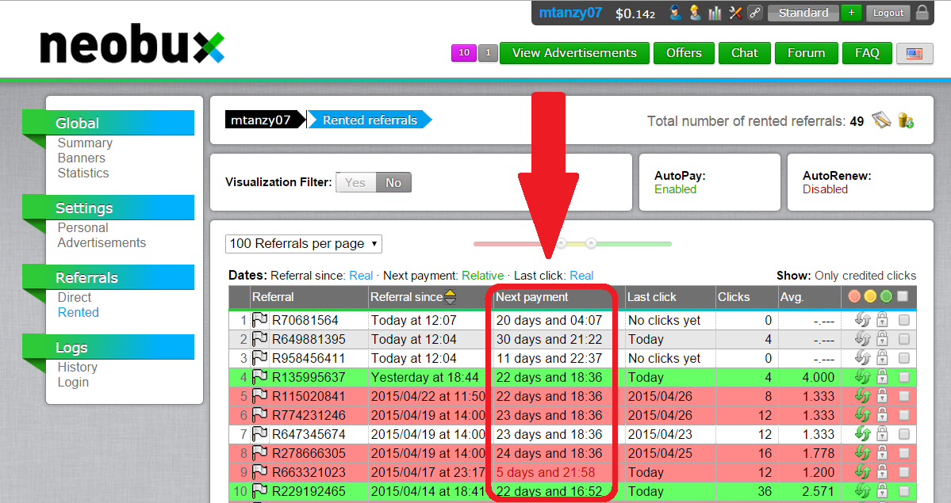Click the purple 10 ads counter badge
This screenshot has height=503, width=951.
[464, 53]
